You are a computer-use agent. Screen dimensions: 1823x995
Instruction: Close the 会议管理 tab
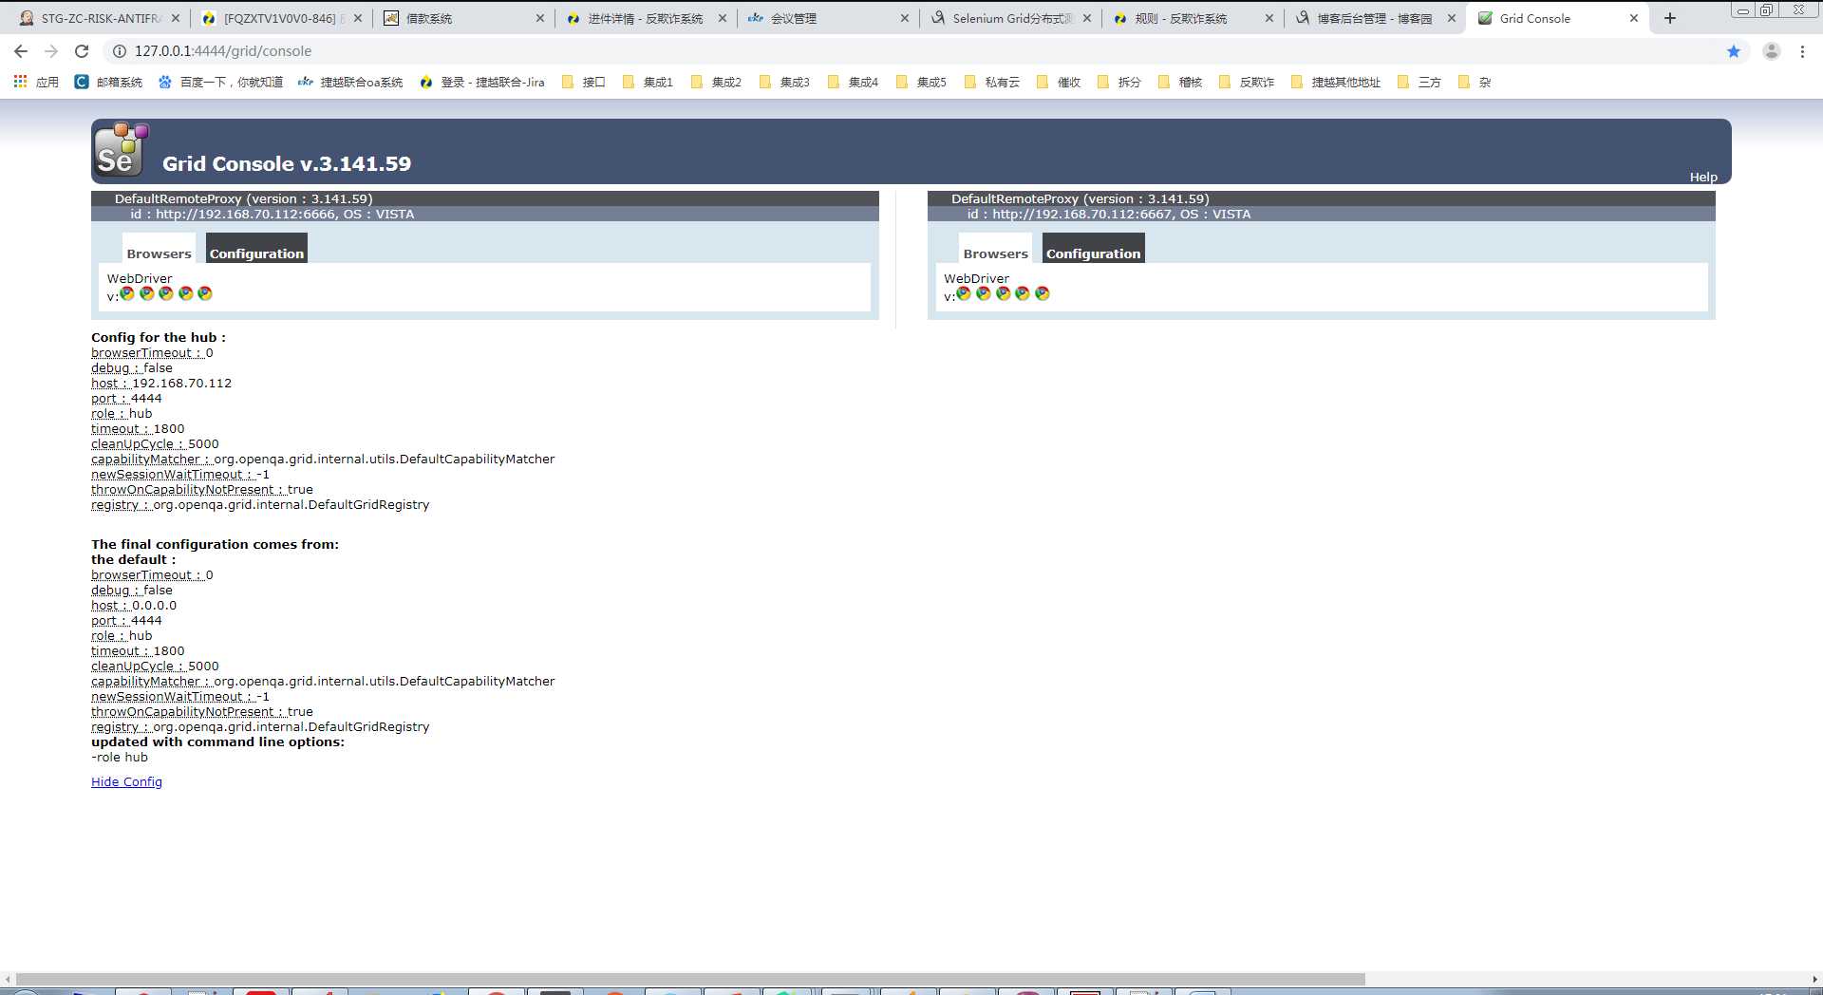pos(905,18)
